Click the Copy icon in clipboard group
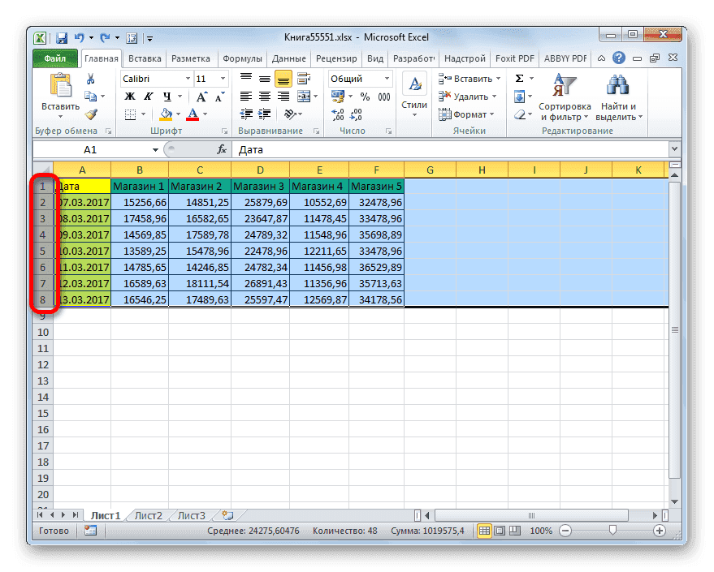The image size is (714, 572). coord(92,95)
